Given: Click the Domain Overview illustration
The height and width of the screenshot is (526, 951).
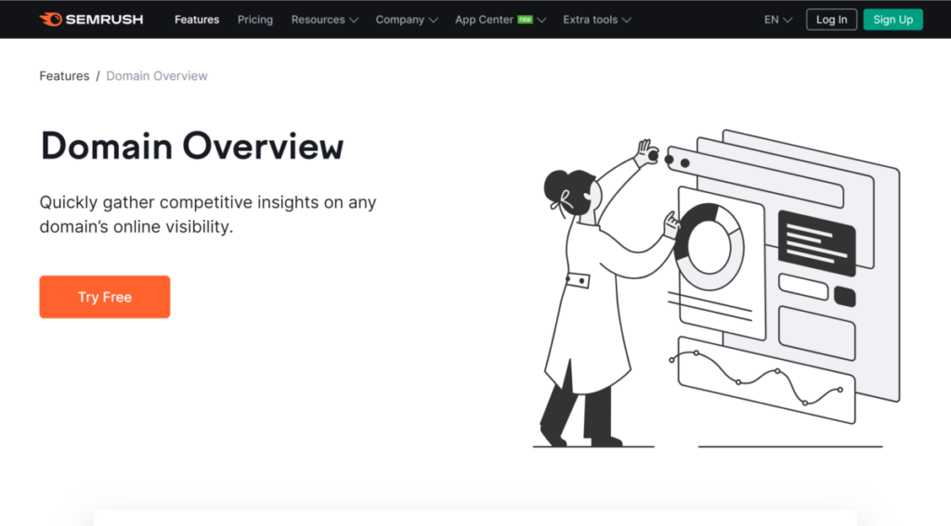Looking at the screenshot, I should point(716,289).
